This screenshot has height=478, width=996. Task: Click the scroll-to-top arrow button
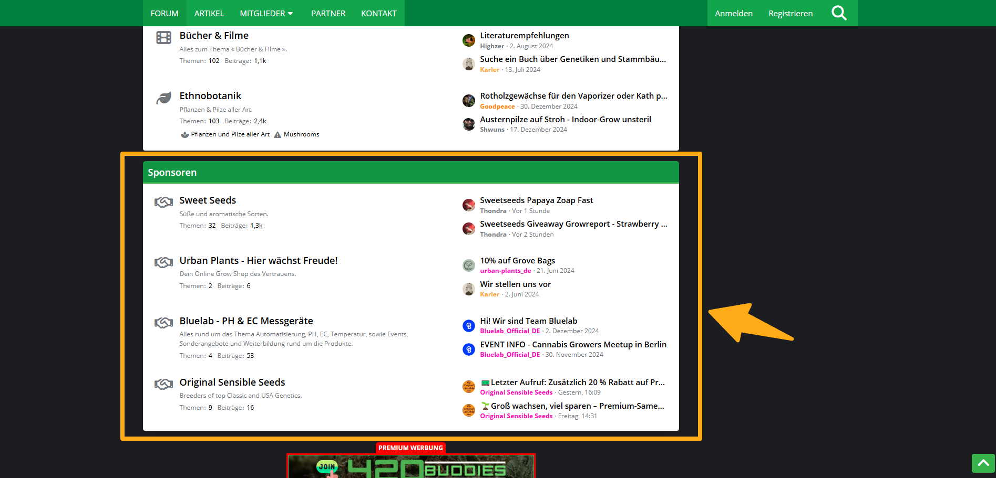(x=983, y=463)
